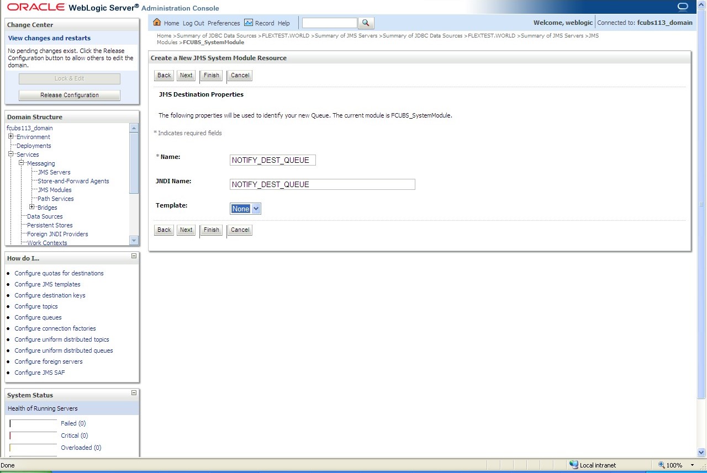Click the Overloaded (0) server status
The width and height of the screenshot is (707, 473).
click(x=81, y=448)
